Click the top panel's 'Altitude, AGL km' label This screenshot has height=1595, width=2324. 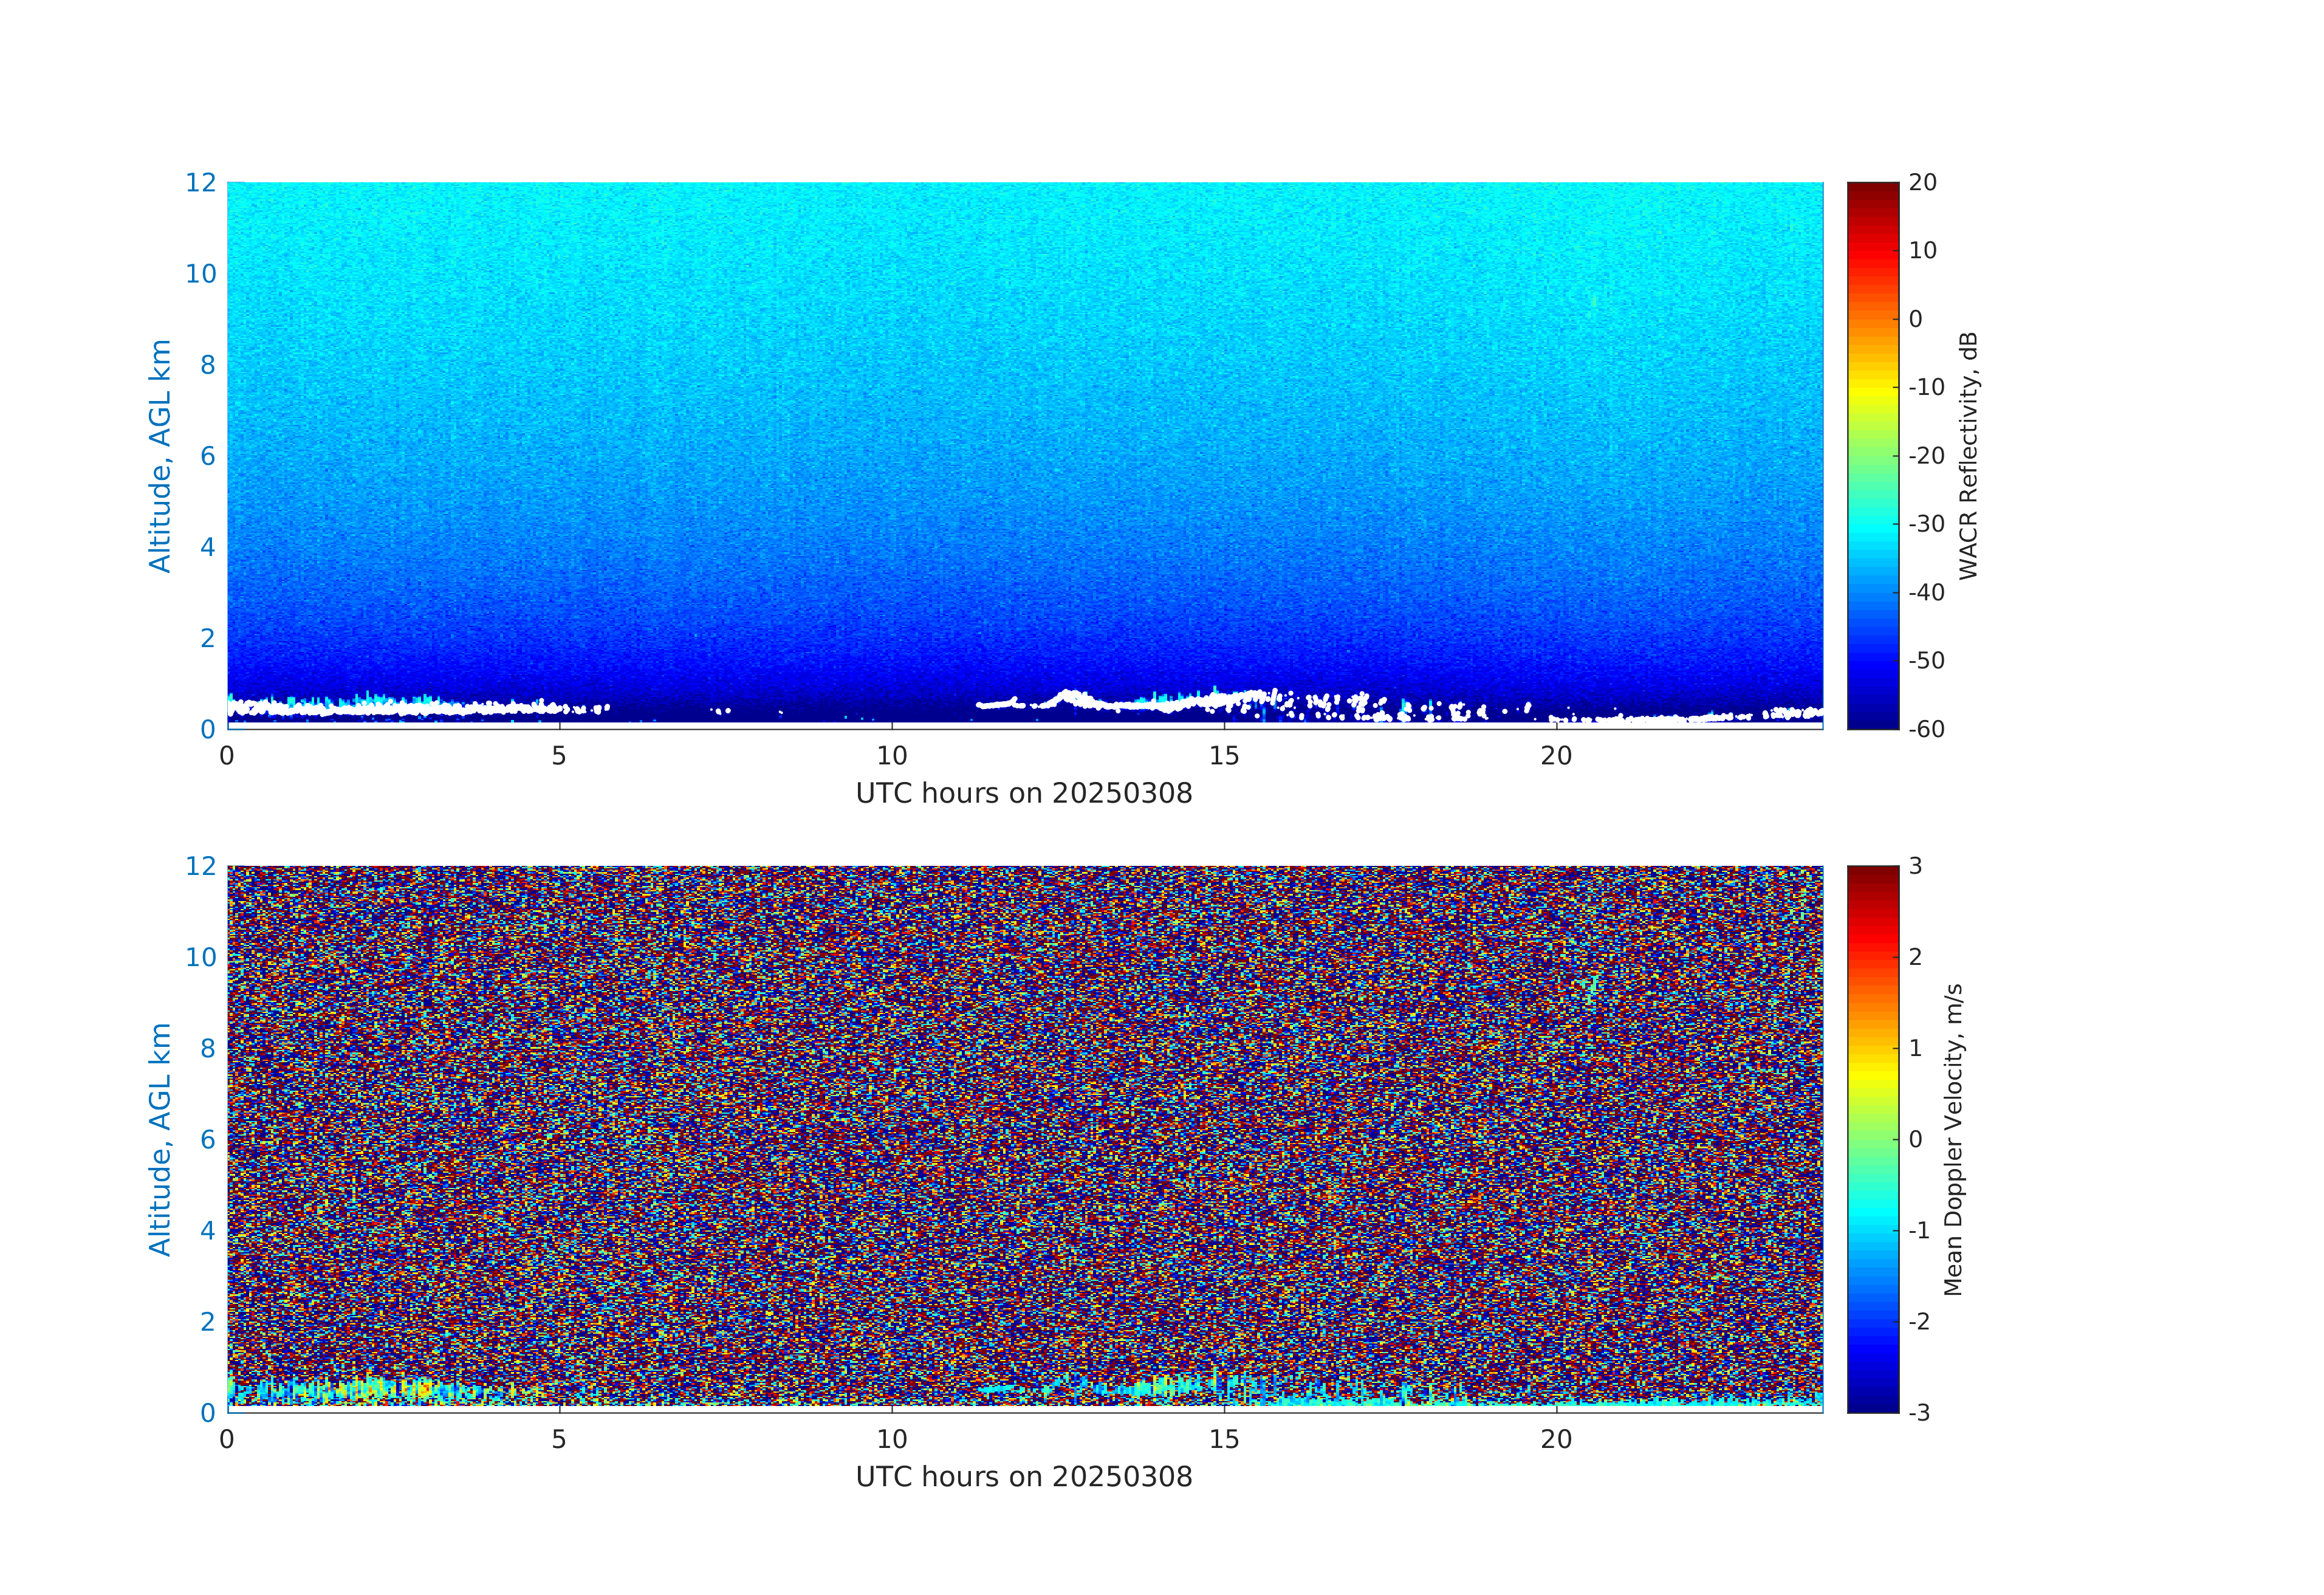pos(160,455)
